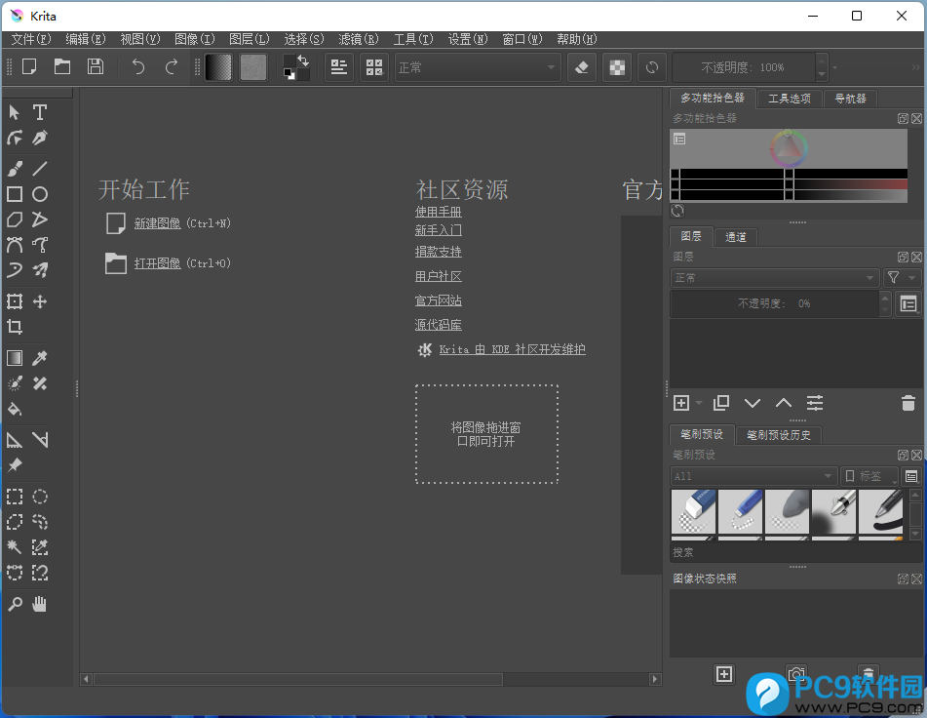
Task: Open the blending mode dropdown in the toolbar
Action: point(477,67)
